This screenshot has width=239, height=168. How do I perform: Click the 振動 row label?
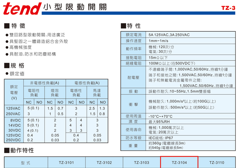point(133,91)
